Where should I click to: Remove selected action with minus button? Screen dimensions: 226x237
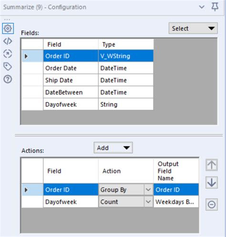212,205
